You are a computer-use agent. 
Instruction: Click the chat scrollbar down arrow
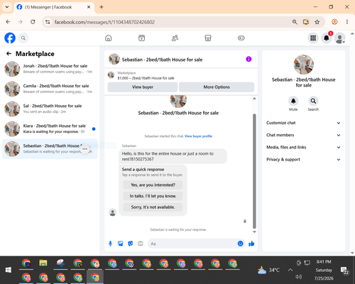click(254, 232)
